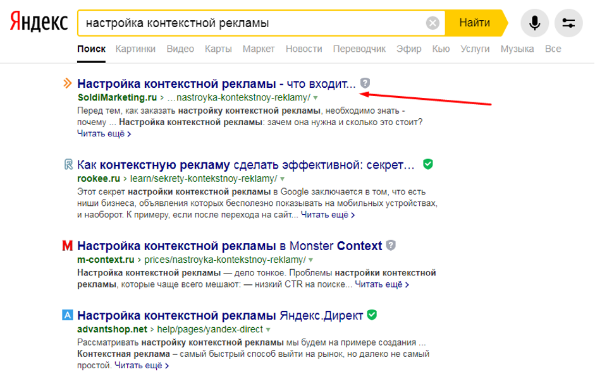Click red M favicon of m-context
Screen dimensions: 595x379
67,246
